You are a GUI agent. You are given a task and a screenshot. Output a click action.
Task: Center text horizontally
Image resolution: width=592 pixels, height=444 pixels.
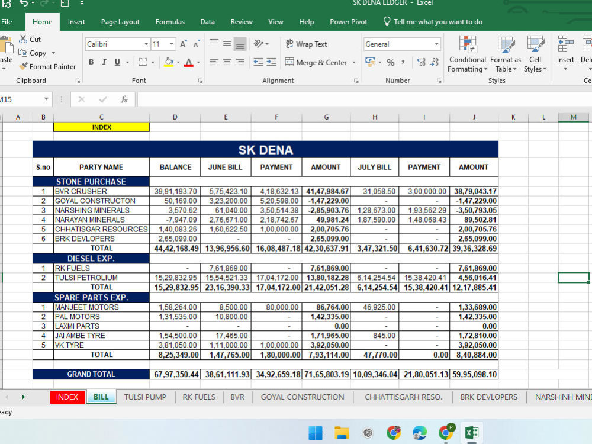(227, 62)
